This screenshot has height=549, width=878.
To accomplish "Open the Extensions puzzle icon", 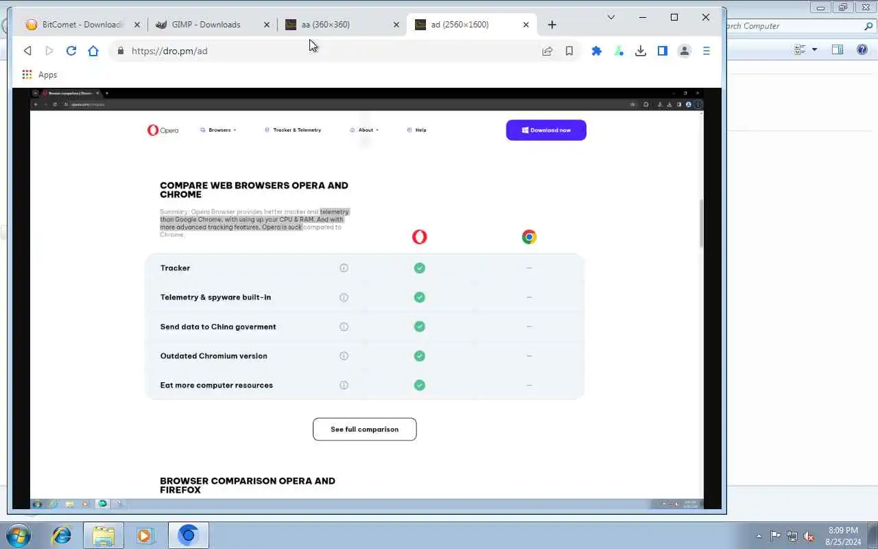I will click(597, 51).
